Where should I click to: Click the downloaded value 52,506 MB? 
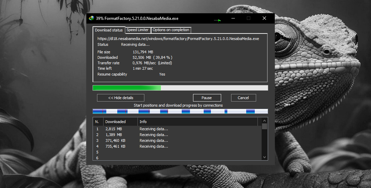pos(142,57)
